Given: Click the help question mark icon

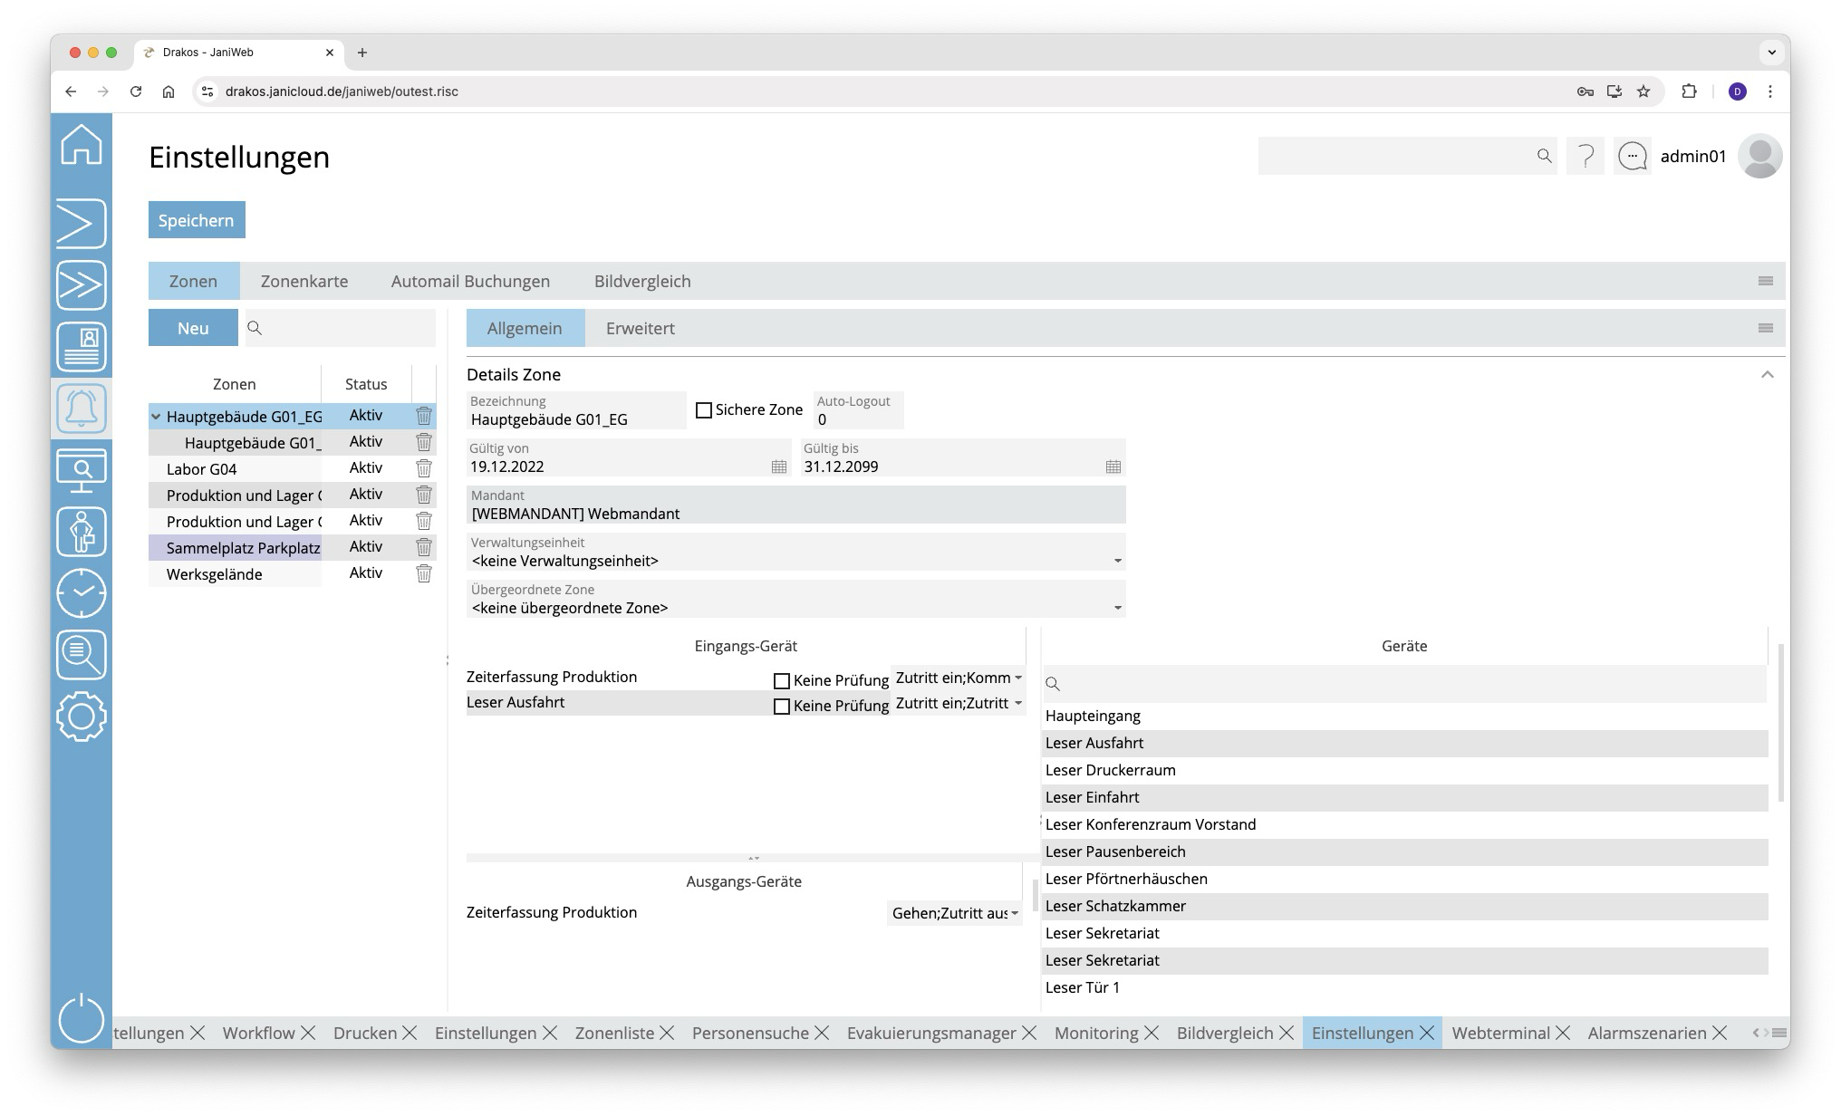Looking at the screenshot, I should click(x=1586, y=157).
